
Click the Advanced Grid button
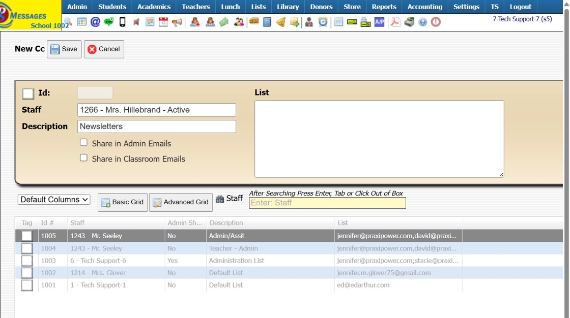[181, 202]
